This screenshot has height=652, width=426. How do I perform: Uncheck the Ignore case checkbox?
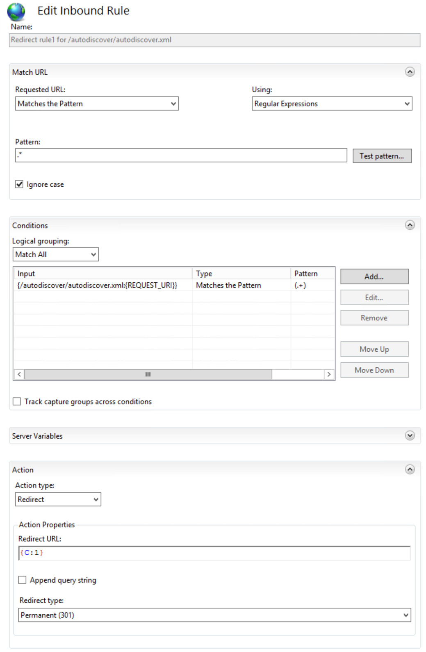(x=19, y=184)
